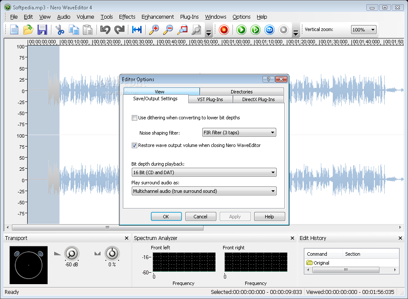Switch to the DirectX Plug-Ins tab
This screenshot has height=299, width=408.
click(258, 99)
